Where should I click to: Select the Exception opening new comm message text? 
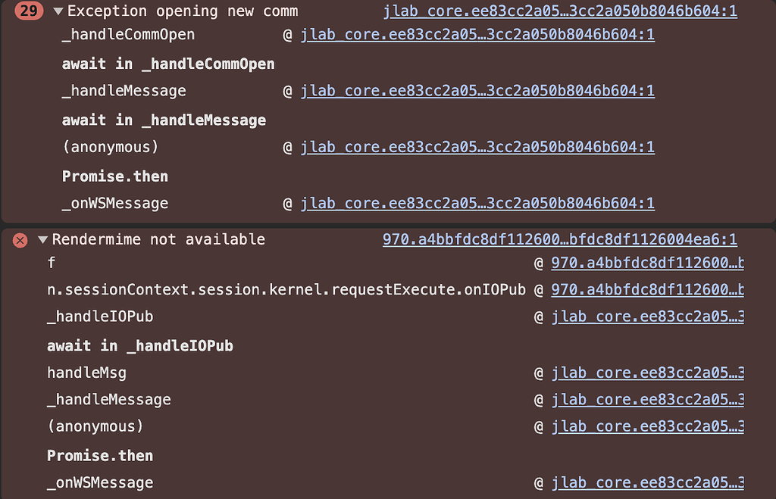tap(183, 11)
